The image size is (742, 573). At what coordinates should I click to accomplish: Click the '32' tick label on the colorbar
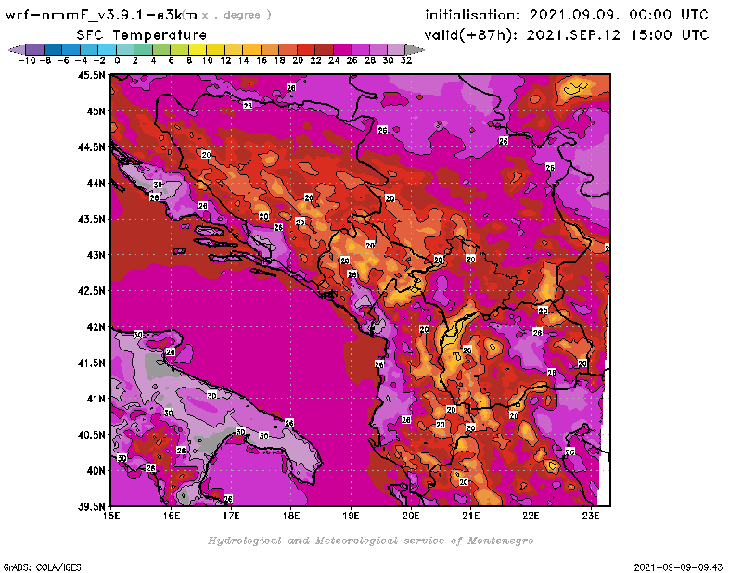(406, 60)
